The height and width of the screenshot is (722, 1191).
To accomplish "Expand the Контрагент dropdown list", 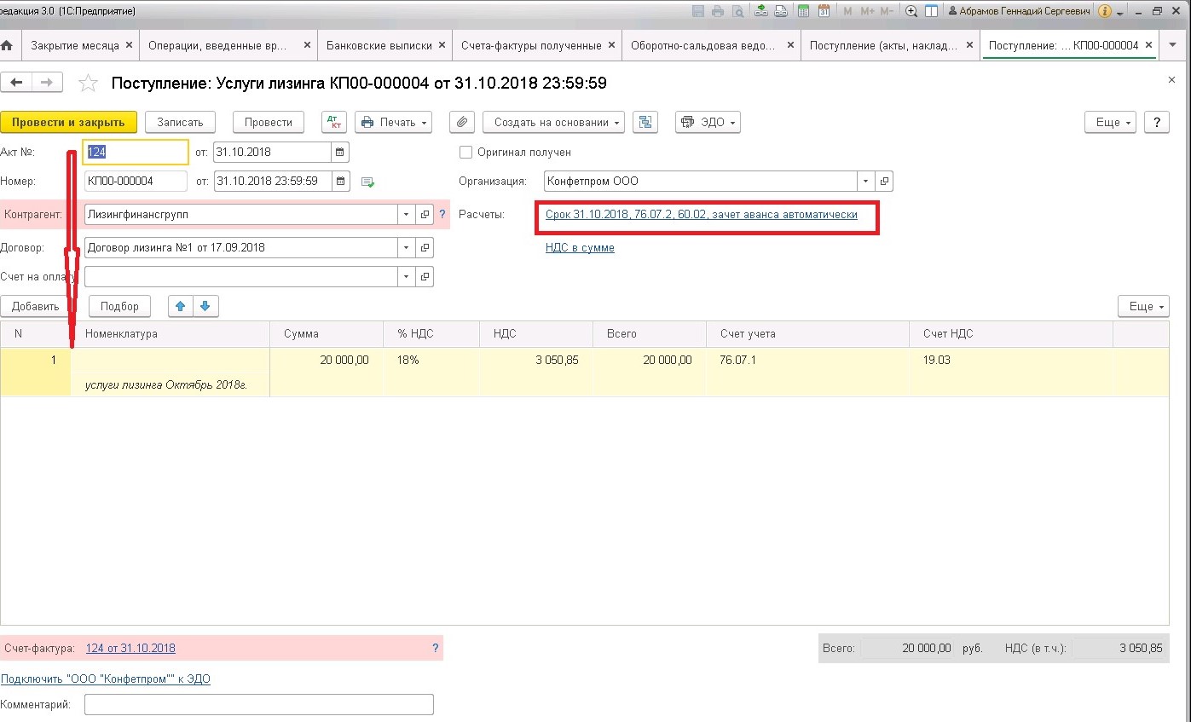I will coord(407,215).
